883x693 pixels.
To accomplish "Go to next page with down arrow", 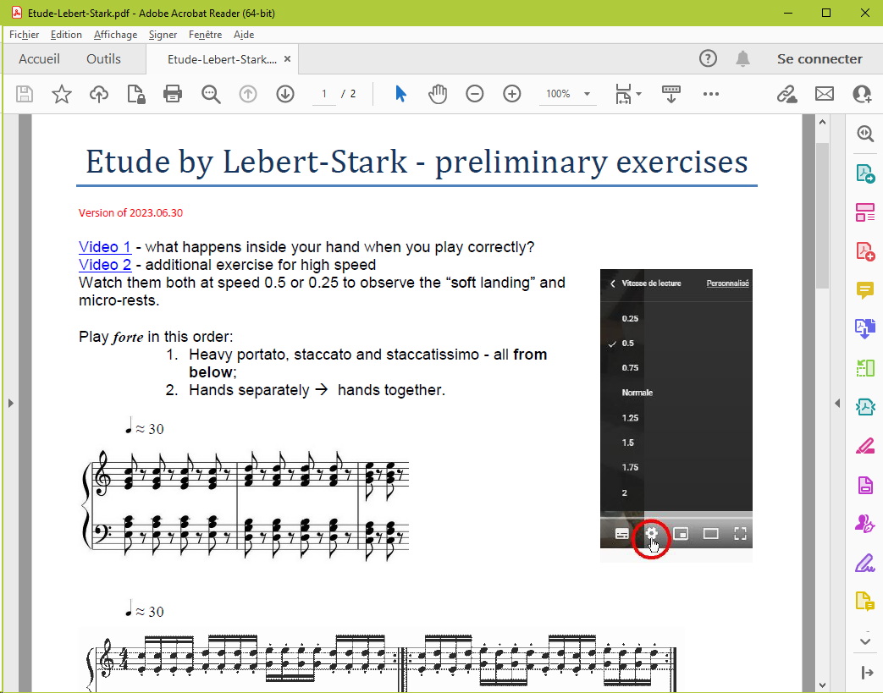I will (285, 94).
